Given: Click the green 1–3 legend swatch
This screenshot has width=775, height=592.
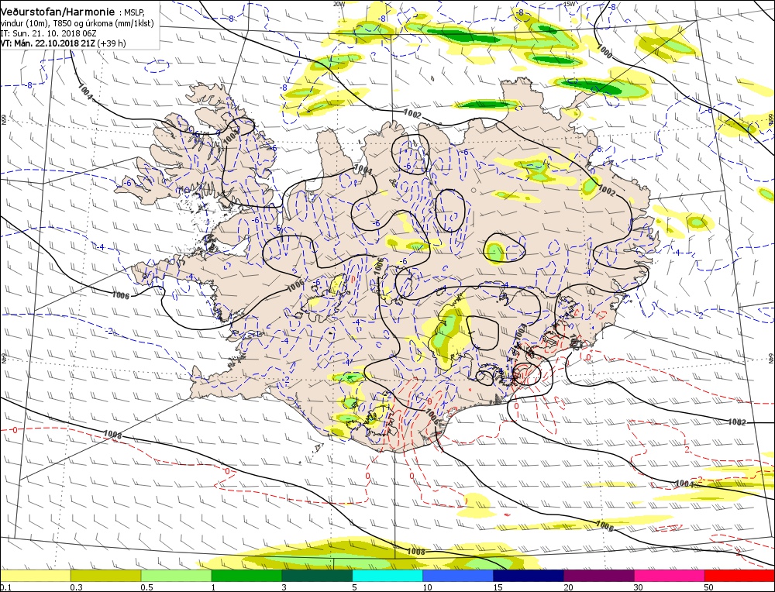Looking at the screenshot, I should point(246,576).
